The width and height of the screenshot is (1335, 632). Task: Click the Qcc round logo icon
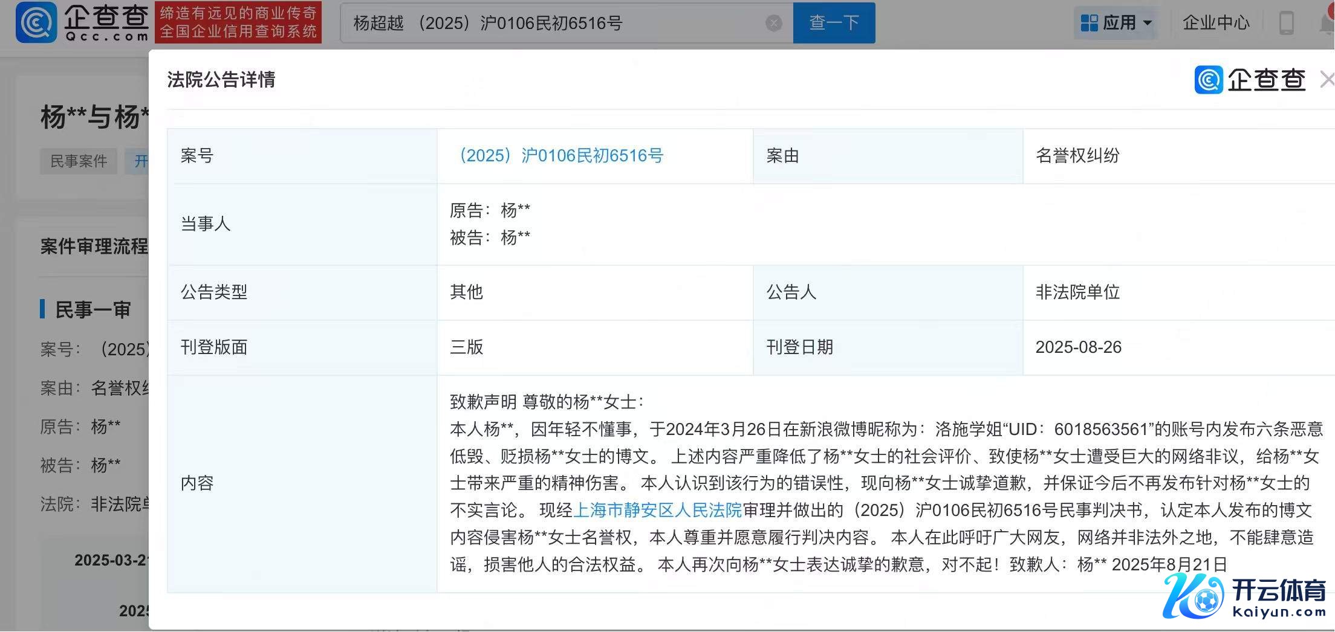tap(36, 22)
